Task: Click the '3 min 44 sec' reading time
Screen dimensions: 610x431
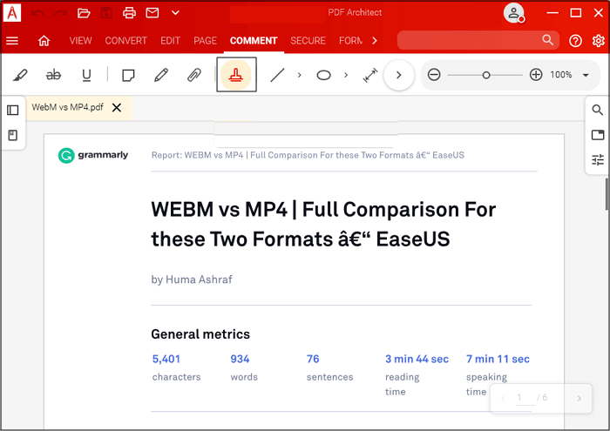Action: (417, 359)
